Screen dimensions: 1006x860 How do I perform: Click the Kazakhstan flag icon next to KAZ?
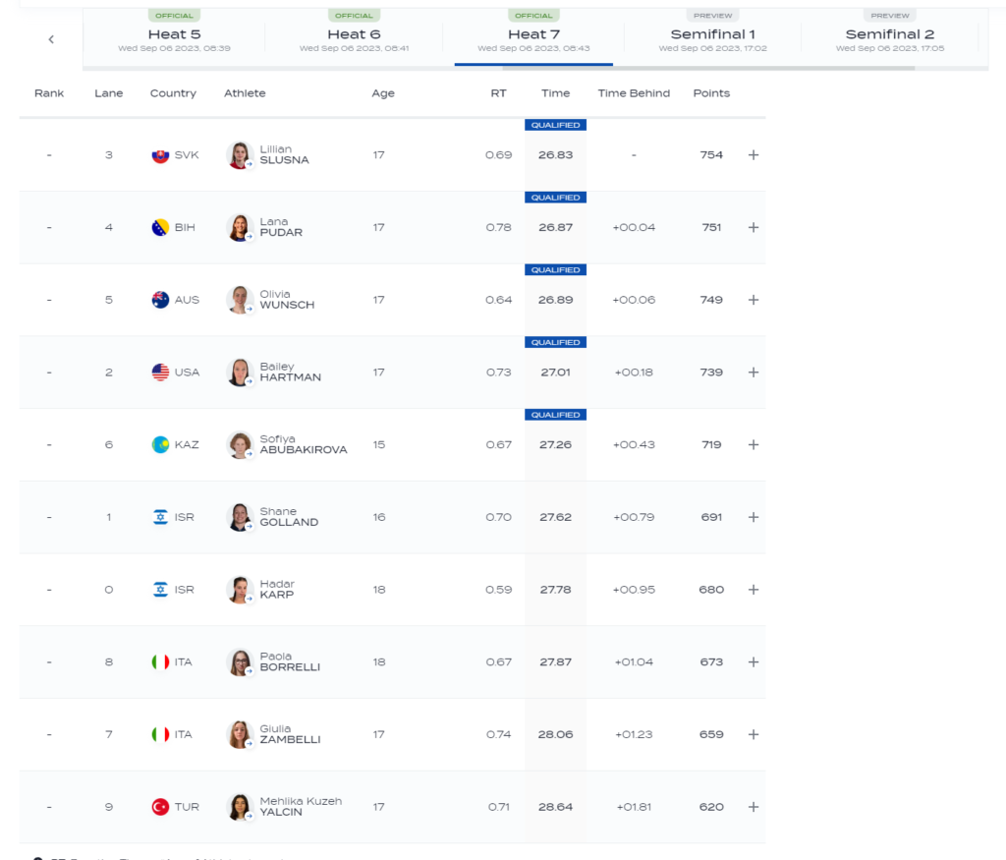point(160,445)
